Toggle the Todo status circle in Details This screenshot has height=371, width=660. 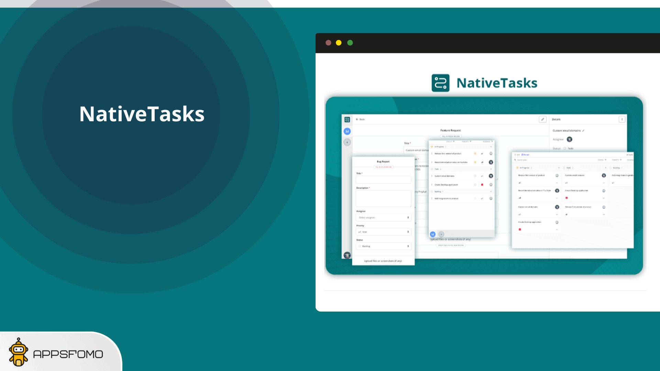click(x=565, y=148)
